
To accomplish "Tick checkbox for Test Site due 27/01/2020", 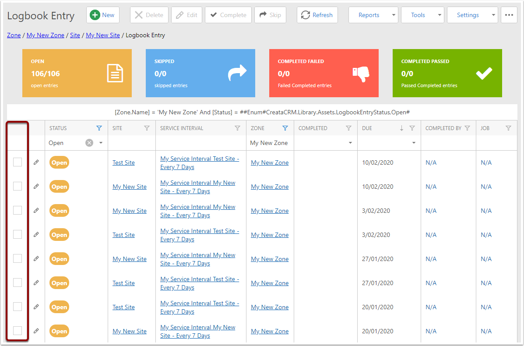I will click(18, 282).
